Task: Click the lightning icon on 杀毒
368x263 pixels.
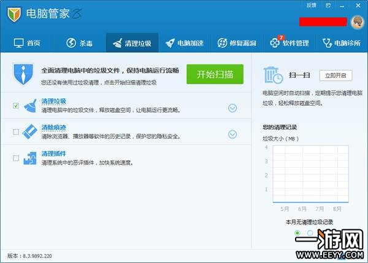Action: coord(71,43)
